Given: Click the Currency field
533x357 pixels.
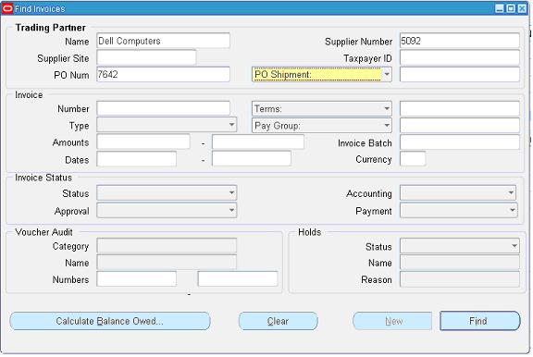Looking at the screenshot, I should tap(413, 159).
